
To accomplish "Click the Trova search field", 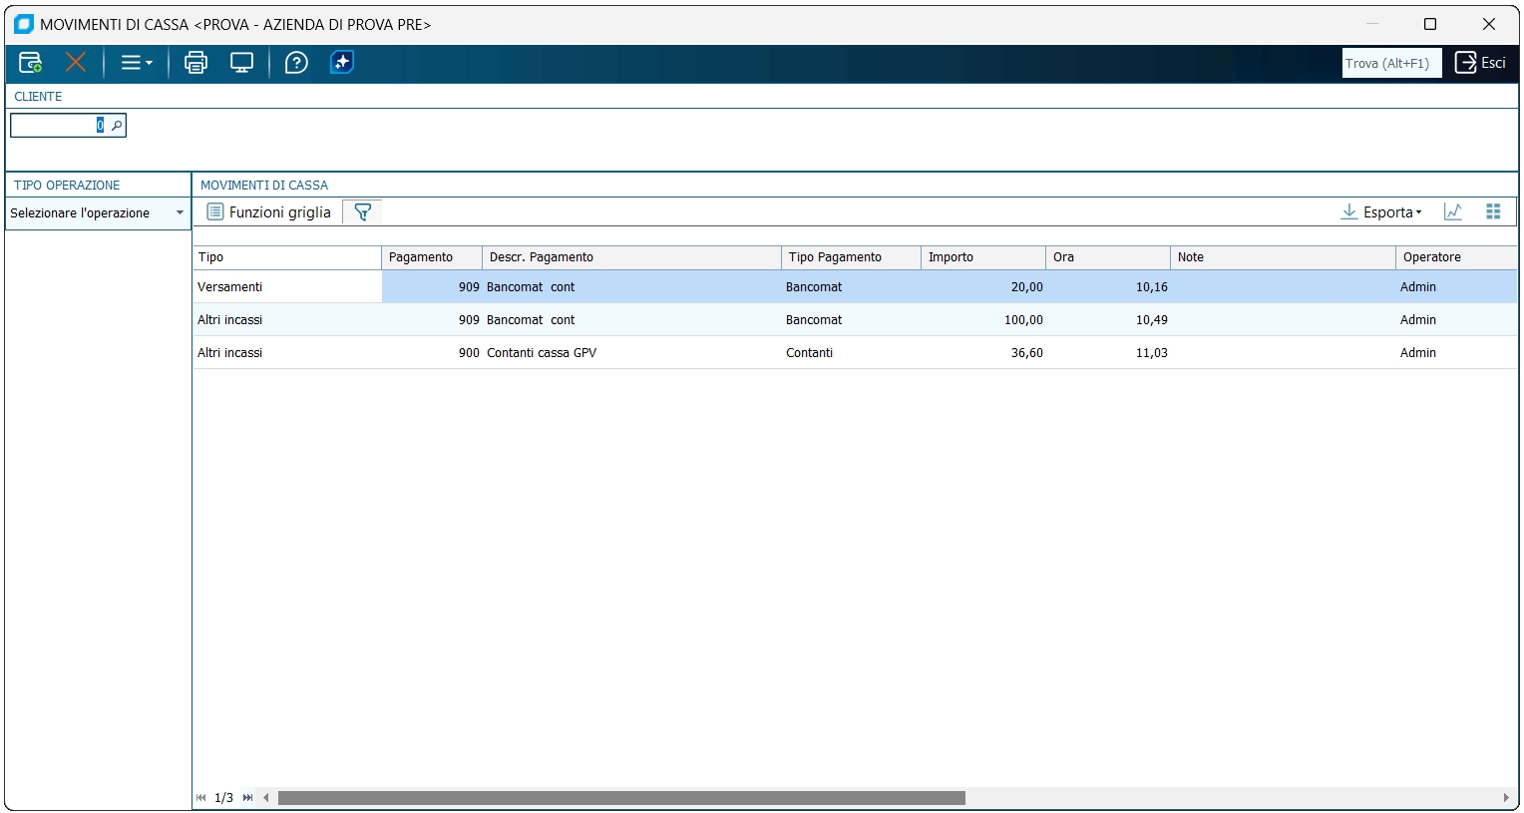I will point(1390,63).
